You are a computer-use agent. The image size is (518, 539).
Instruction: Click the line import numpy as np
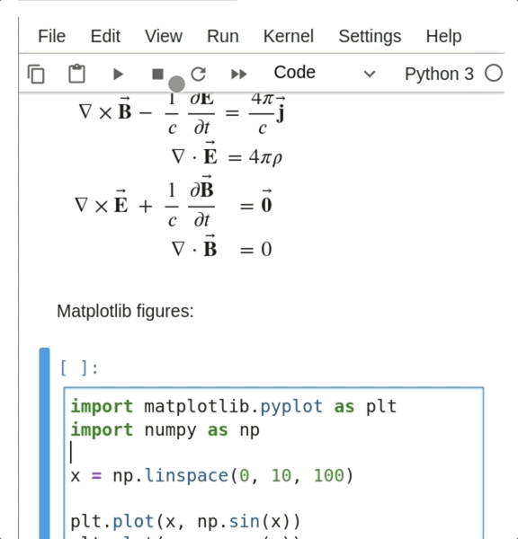165,430
